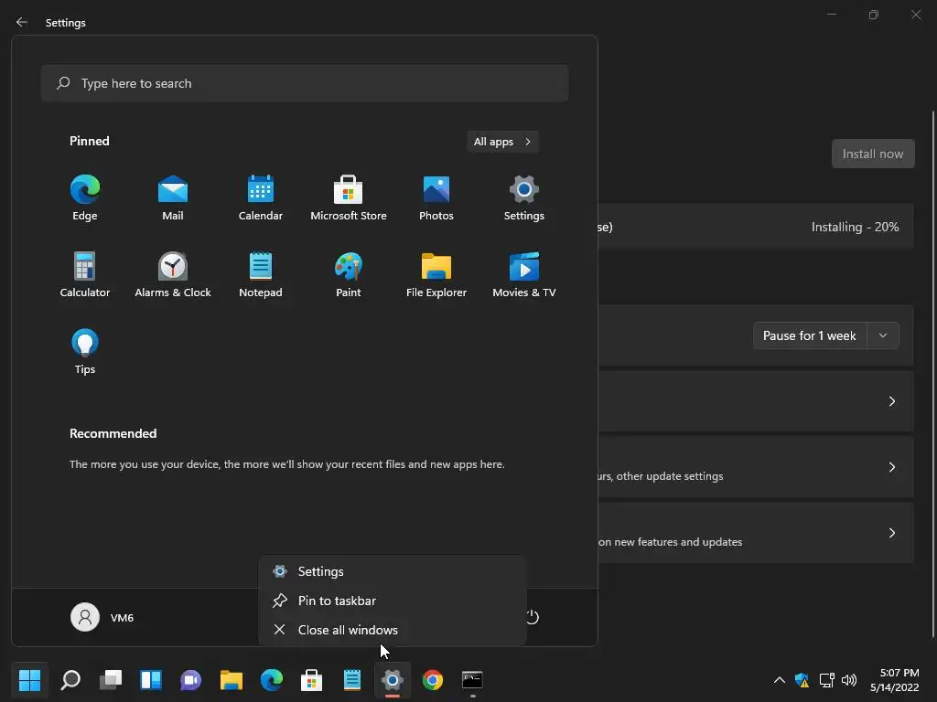Viewport: 937px width, 702px height.
Task: Choose Pin to taskbar
Action: (393, 601)
